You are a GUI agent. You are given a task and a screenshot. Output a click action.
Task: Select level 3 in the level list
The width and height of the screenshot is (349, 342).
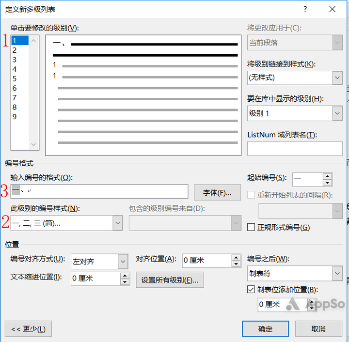(x=20, y=60)
